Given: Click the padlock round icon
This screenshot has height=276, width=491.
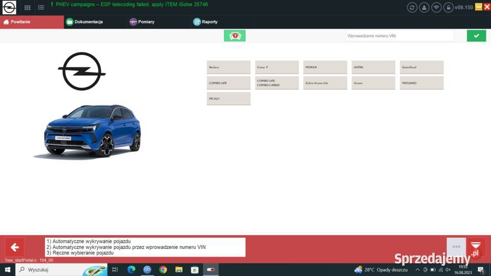Looking at the screenshot, I should click(x=449, y=8).
